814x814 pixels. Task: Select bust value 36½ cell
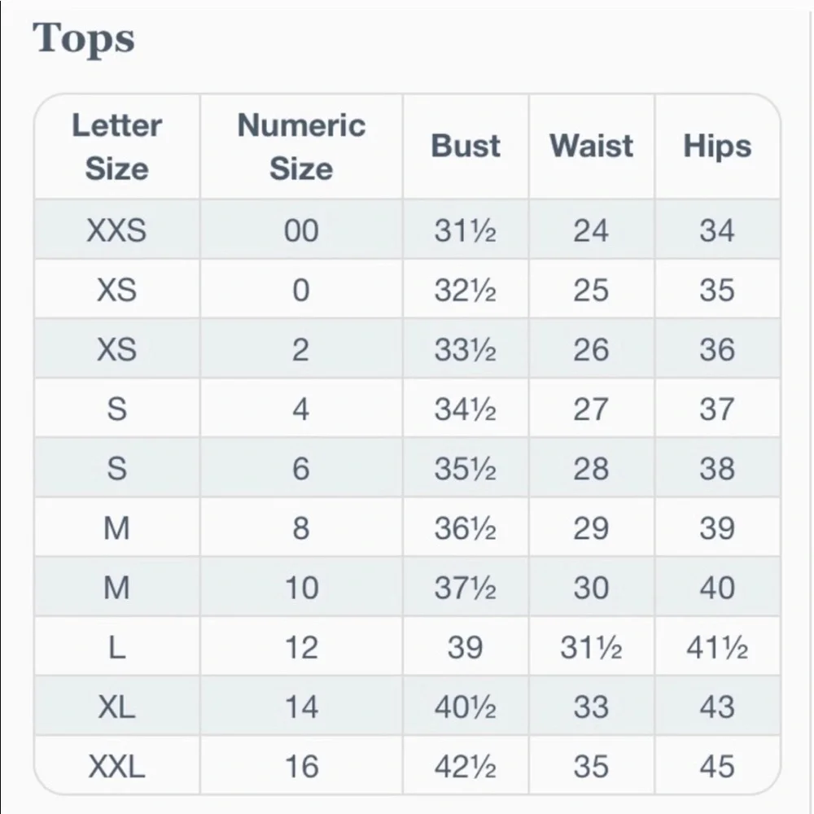tap(466, 528)
